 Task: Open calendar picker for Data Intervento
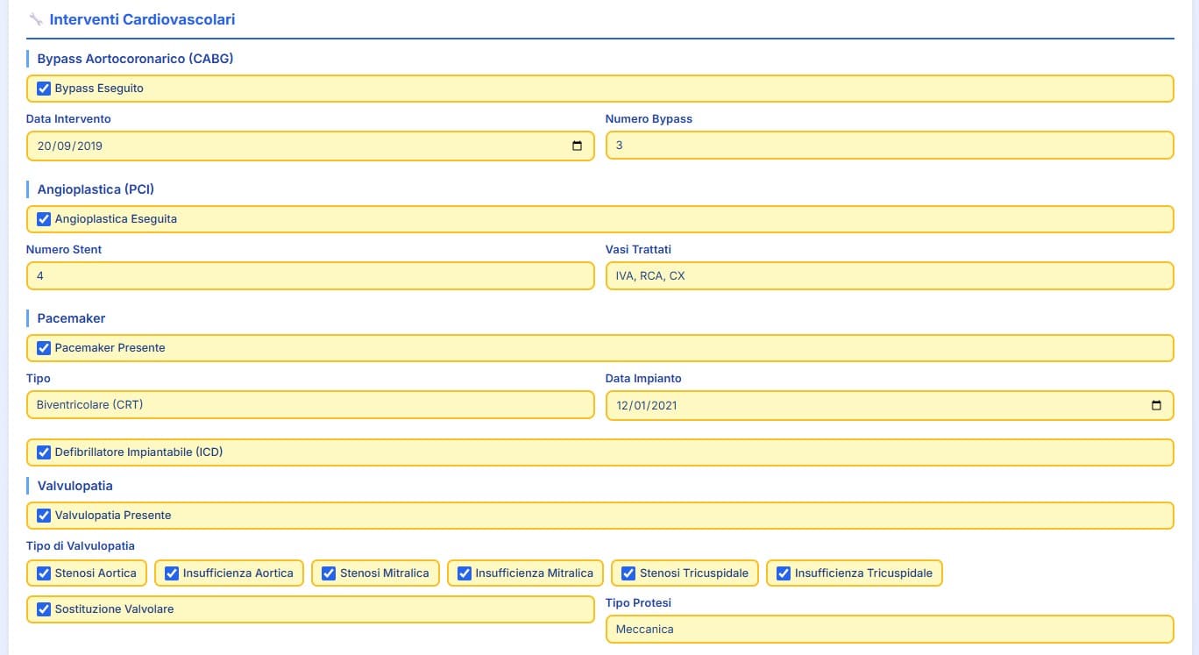577,146
